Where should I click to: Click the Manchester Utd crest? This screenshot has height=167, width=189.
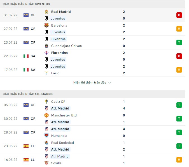point(46,115)
